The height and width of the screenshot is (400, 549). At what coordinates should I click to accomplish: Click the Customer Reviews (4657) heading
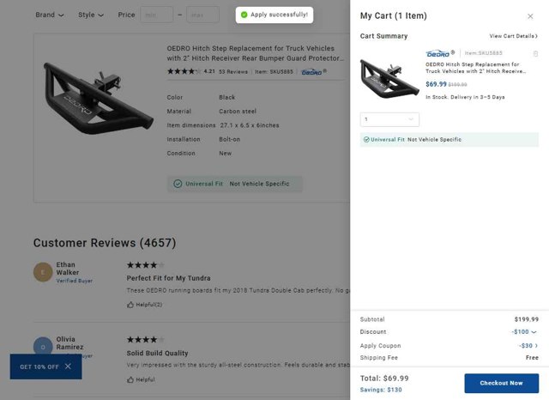coord(105,243)
